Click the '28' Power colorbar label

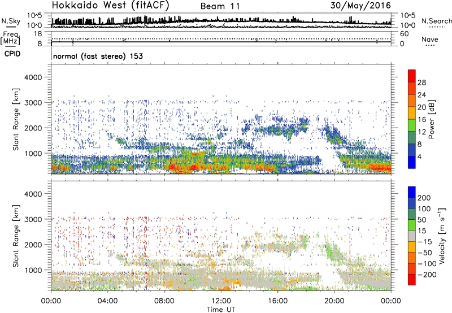click(x=421, y=82)
